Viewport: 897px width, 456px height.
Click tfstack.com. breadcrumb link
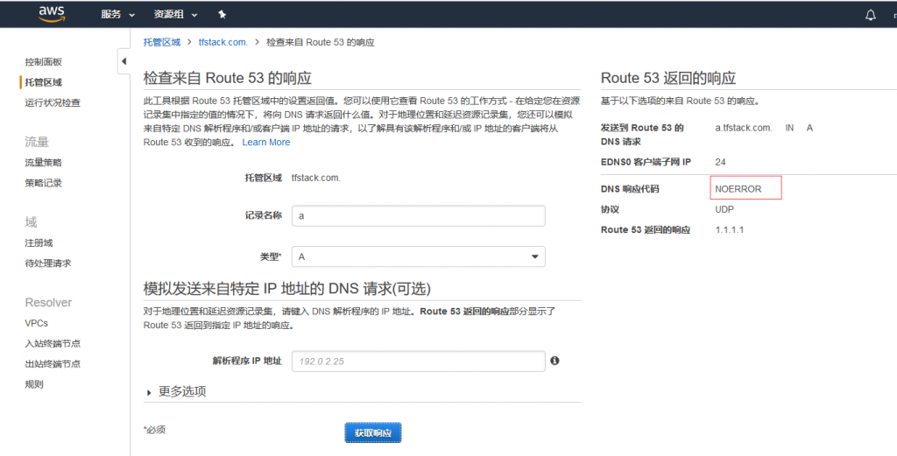223,42
